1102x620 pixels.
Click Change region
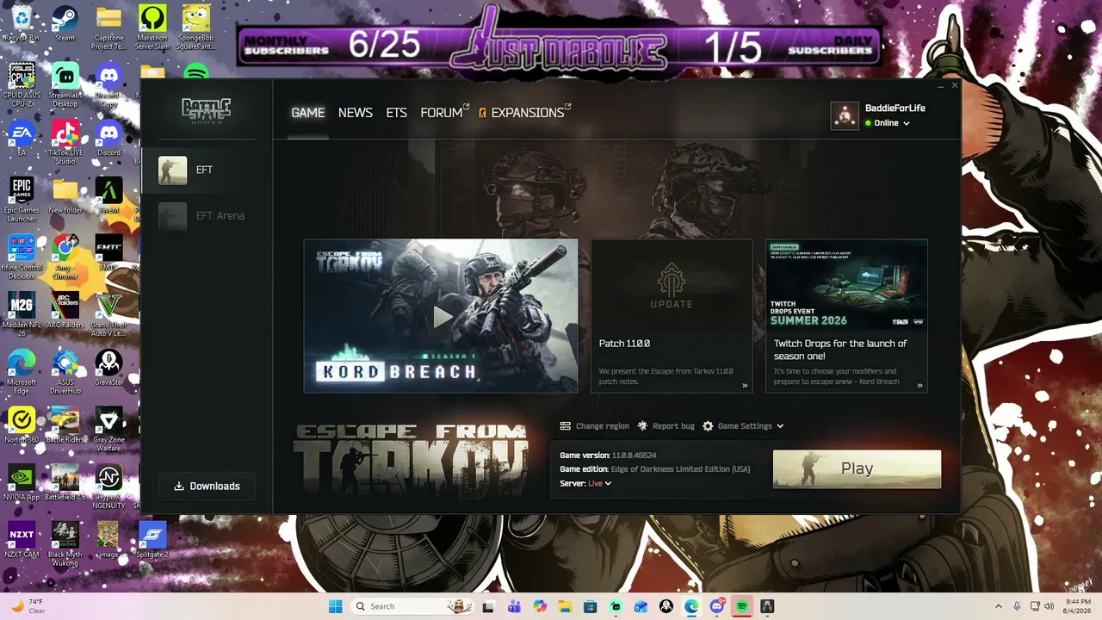pos(595,426)
